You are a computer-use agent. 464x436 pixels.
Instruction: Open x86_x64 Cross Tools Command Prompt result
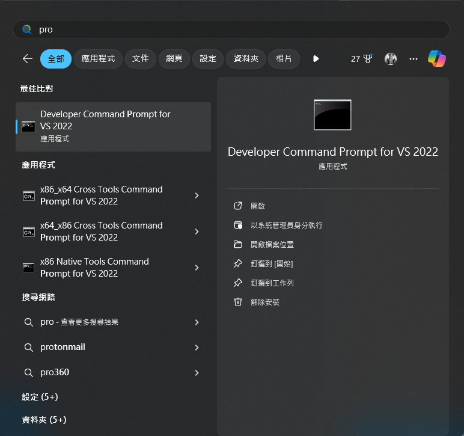coord(114,195)
